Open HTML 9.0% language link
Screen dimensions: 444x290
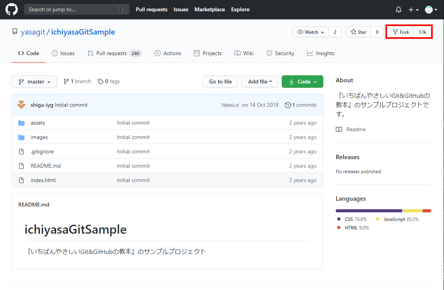click(x=353, y=228)
